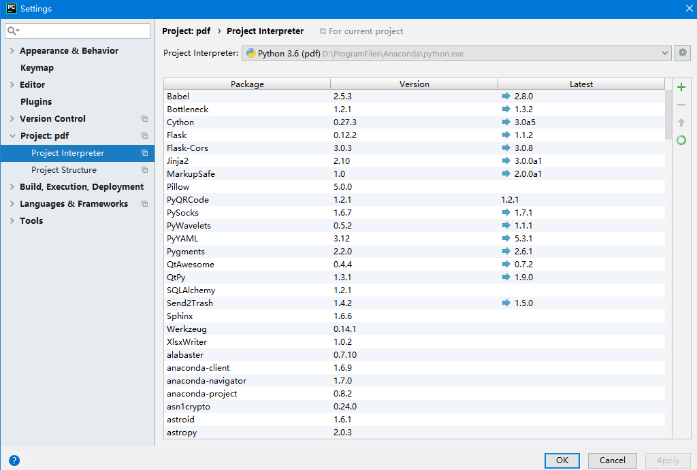The image size is (697, 470).
Task: Click the OK button
Action: click(x=562, y=460)
